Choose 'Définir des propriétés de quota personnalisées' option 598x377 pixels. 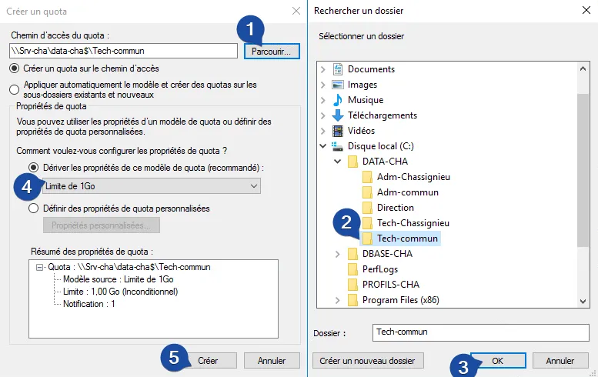33,208
